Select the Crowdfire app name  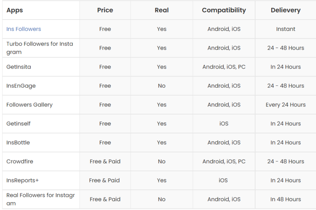(x=20, y=161)
